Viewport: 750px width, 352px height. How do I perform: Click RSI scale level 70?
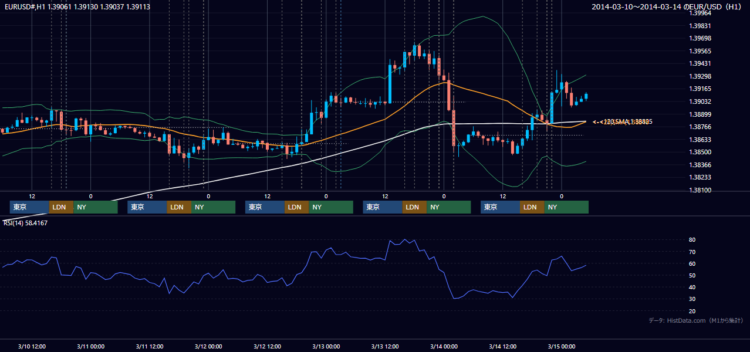pyautogui.click(x=692, y=252)
